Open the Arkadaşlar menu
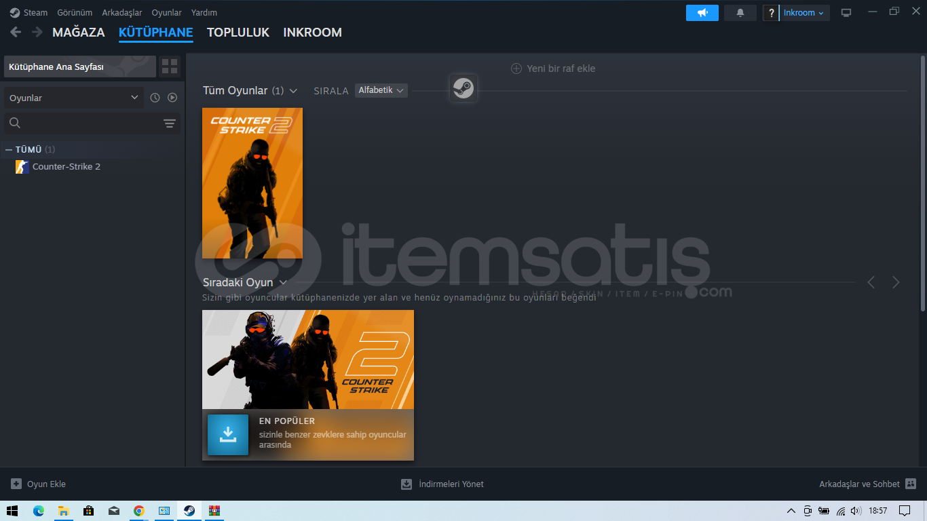927x521 pixels. 122,13
